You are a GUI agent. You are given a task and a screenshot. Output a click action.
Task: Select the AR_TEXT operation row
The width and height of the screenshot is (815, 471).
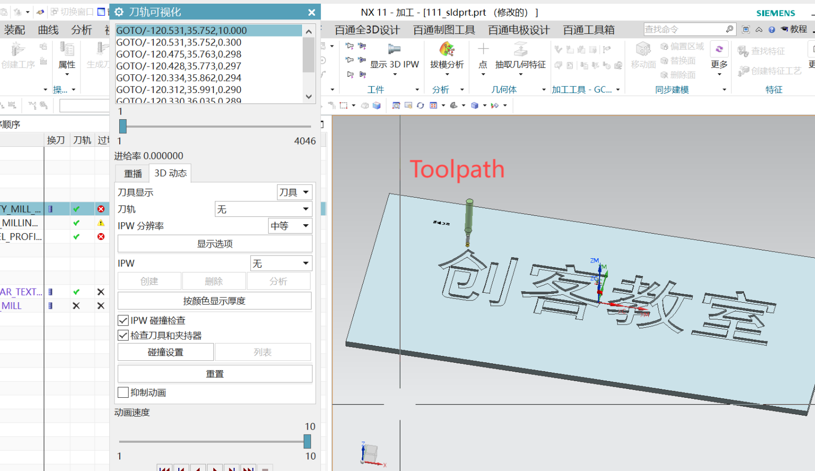[55, 292]
